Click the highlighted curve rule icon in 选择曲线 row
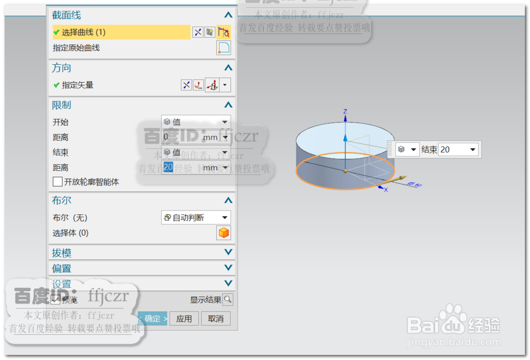This screenshot has height=360, width=530. pyautogui.click(x=223, y=32)
